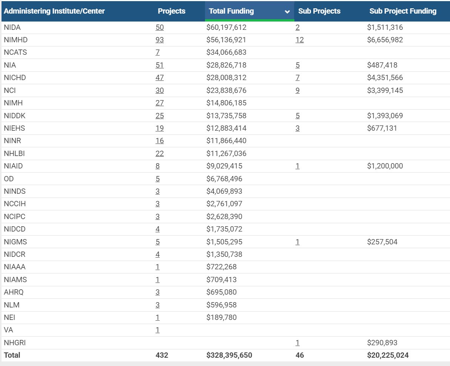The height and width of the screenshot is (366, 450).
Task: Select NIMHD sub project funding $6,656,982
Action: click(x=385, y=40)
